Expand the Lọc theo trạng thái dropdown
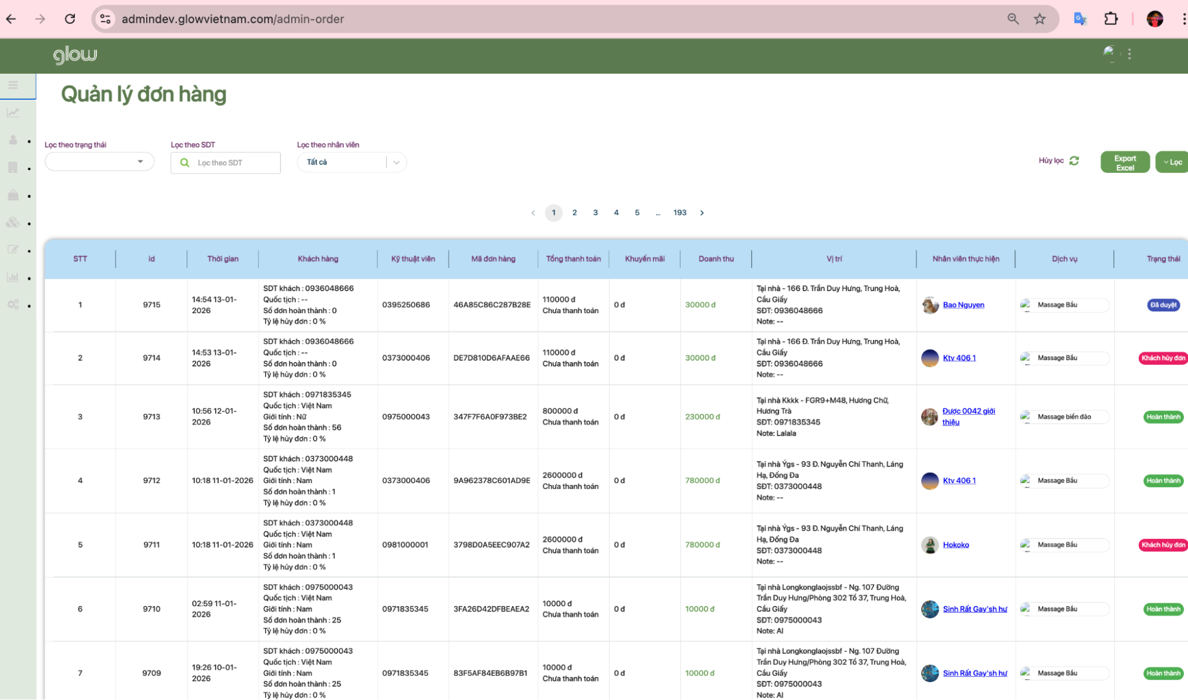 99,162
